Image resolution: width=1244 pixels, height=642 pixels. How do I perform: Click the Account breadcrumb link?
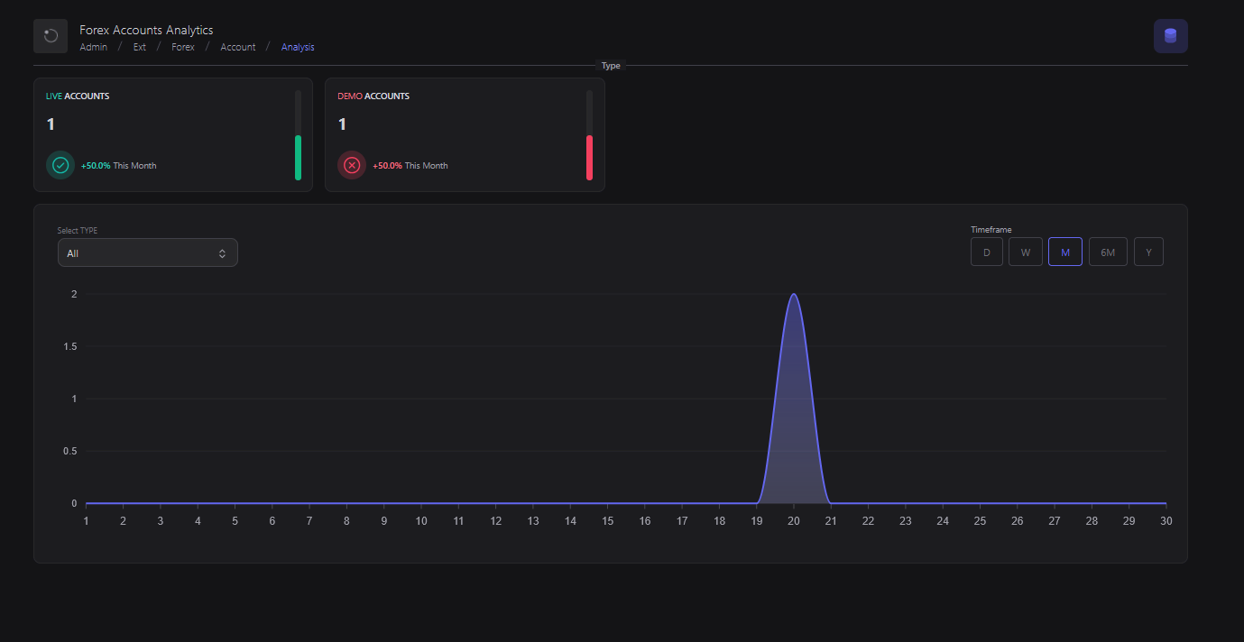[x=238, y=47]
